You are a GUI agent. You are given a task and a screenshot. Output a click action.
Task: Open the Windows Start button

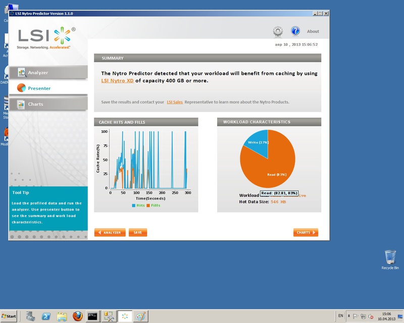point(9,316)
